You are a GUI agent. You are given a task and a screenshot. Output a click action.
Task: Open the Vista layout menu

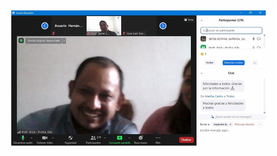(x=189, y=20)
